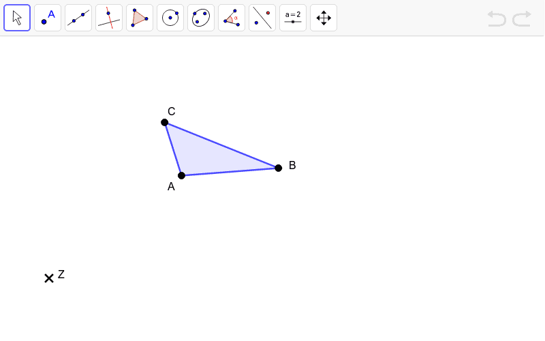Select Circle with Center through Point tool

click(x=170, y=18)
